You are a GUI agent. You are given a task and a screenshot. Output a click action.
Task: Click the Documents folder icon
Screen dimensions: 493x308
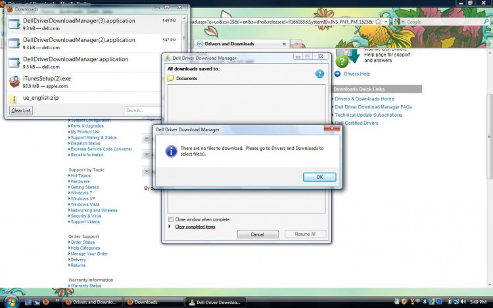[x=170, y=78]
